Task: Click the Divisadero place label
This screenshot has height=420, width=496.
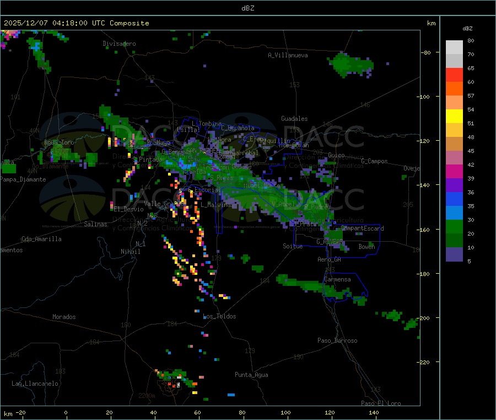Action: click(119, 44)
